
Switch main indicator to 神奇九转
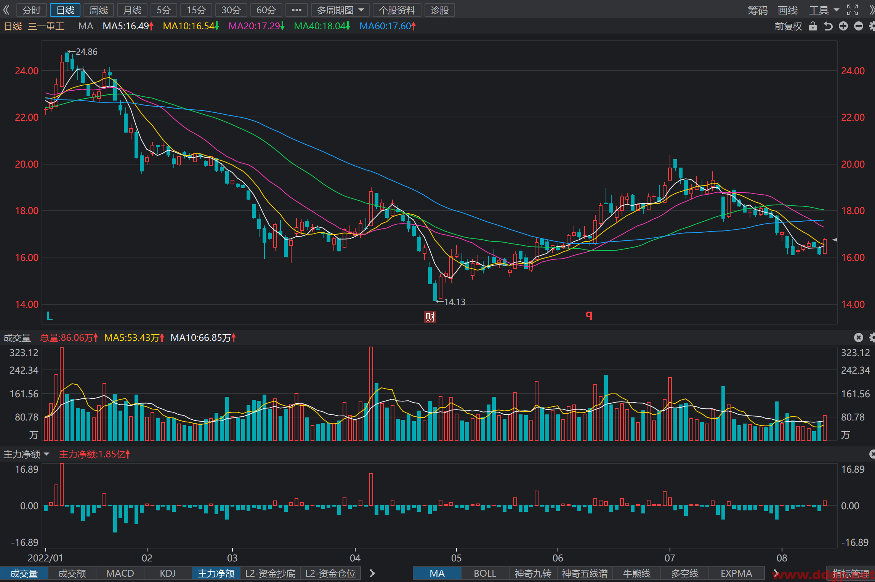533,573
